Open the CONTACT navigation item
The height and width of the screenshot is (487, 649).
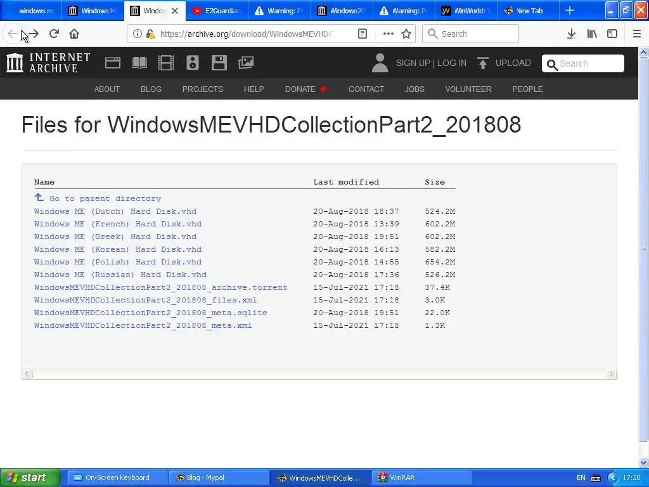(x=366, y=89)
